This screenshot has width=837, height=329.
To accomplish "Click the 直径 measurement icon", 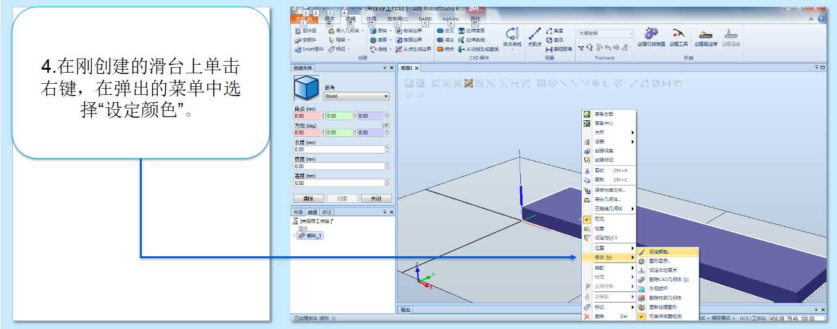I will coord(549,40).
